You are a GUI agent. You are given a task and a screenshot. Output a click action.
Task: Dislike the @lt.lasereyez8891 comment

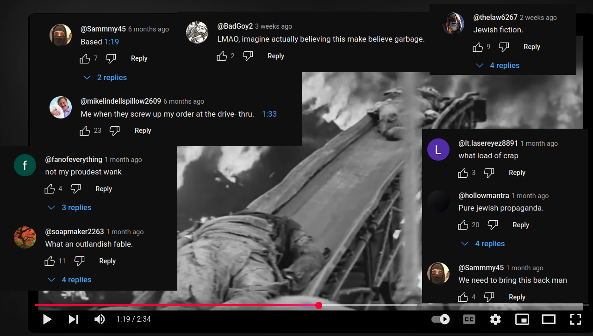[489, 173]
